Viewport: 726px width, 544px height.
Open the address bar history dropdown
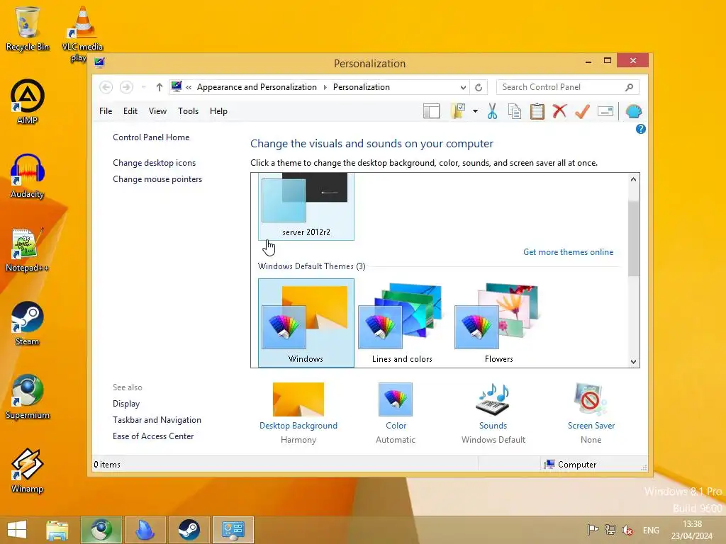tap(463, 87)
